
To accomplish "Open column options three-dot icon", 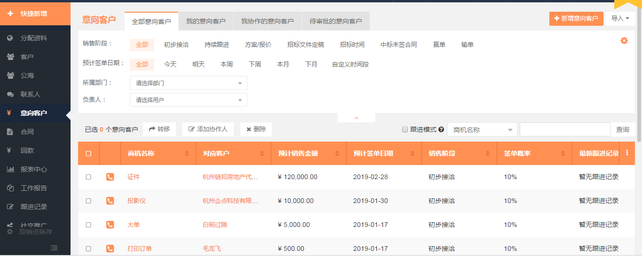I will point(627,153).
